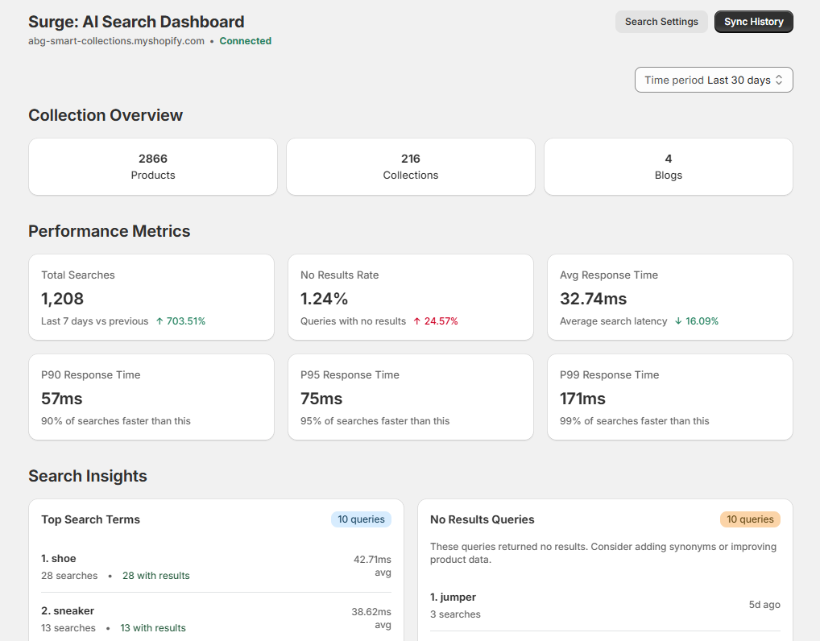Click the 28 searches count under shoe
This screenshot has height=641, width=820.
[x=69, y=576]
